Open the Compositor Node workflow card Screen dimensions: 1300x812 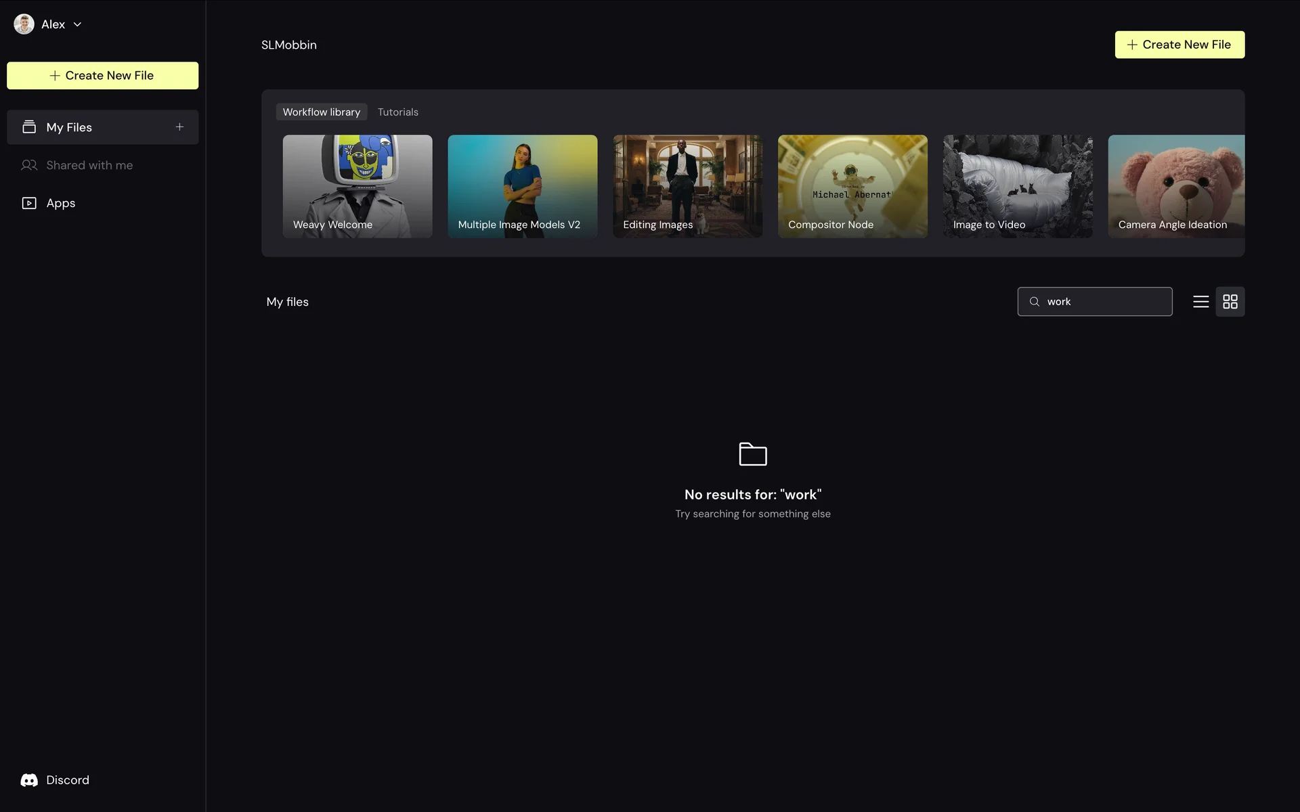(852, 186)
